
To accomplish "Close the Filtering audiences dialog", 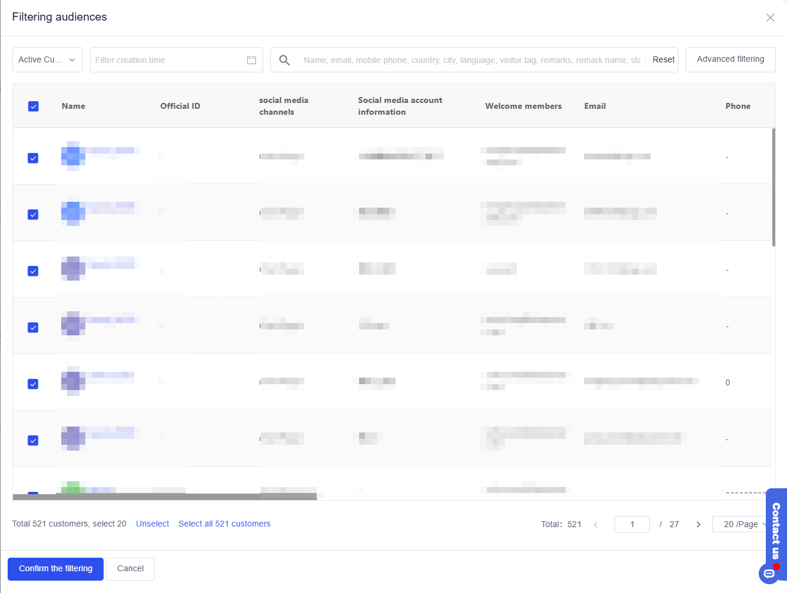I will pyautogui.click(x=770, y=18).
